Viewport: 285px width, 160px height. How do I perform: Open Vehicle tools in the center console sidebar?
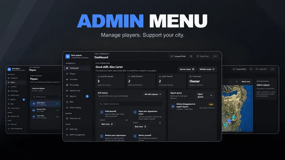pyautogui.click(x=77, y=90)
